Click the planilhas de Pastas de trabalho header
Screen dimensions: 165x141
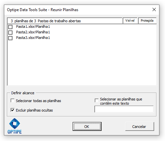coord(65,21)
